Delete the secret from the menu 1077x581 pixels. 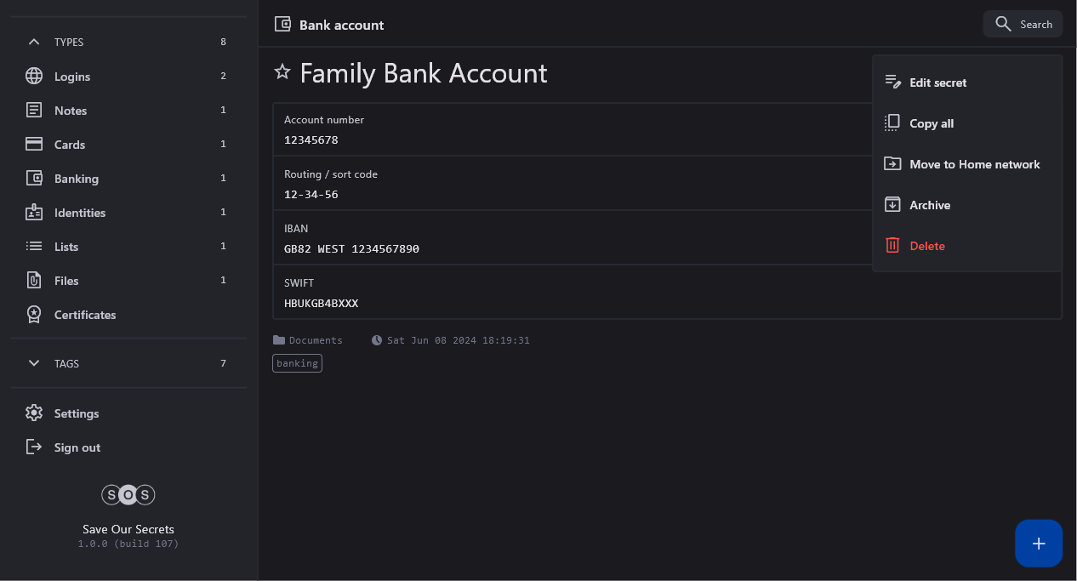point(926,246)
